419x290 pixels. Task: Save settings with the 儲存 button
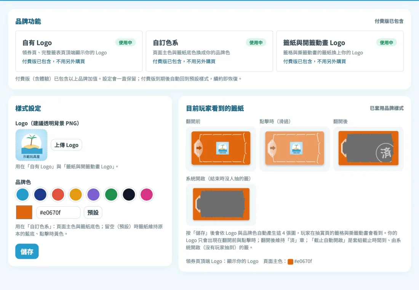click(27, 251)
